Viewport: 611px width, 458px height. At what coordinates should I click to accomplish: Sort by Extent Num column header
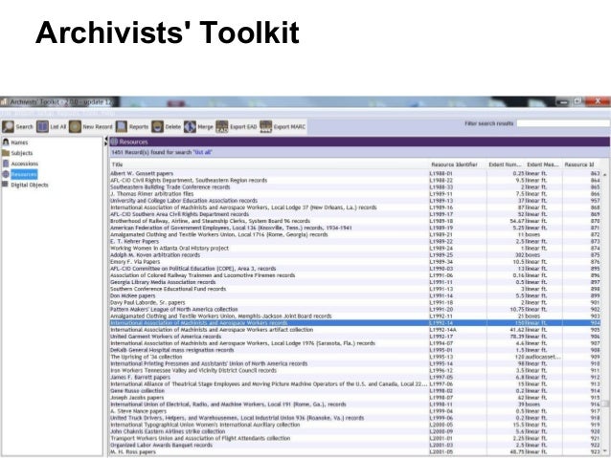[x=506, y=164]
